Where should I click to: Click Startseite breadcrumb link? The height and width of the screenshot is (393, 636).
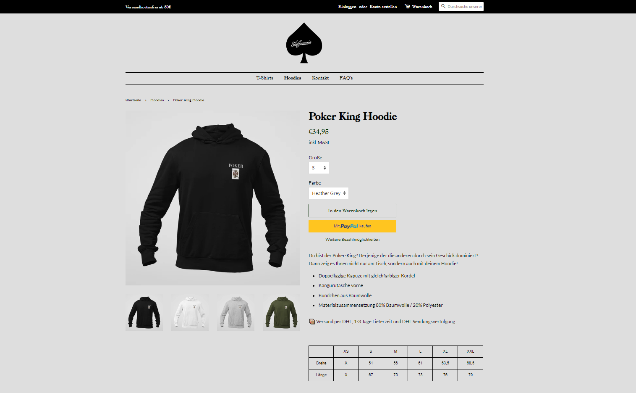[x=133, y=100]
